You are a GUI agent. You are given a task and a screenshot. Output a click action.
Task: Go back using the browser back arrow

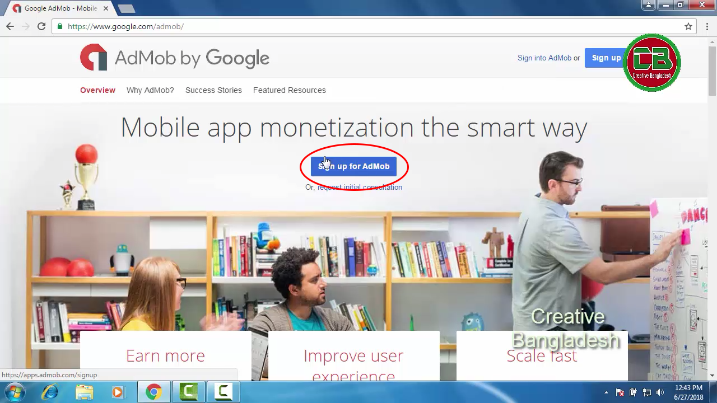click(x=10, y=26)
